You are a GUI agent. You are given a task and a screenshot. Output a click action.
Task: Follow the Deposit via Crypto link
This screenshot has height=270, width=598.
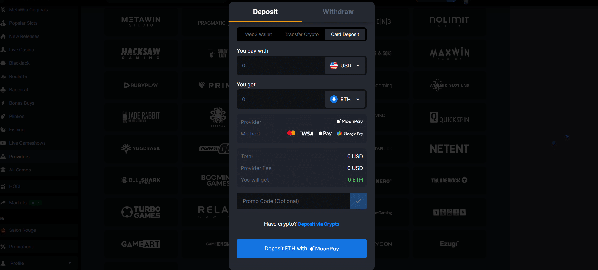(318, 224)
